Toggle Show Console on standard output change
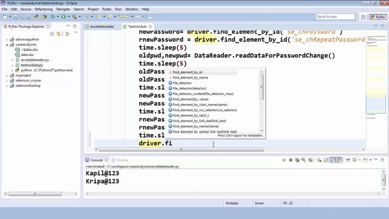Viewport: 389px width, 219px height. tap(332, 160)
